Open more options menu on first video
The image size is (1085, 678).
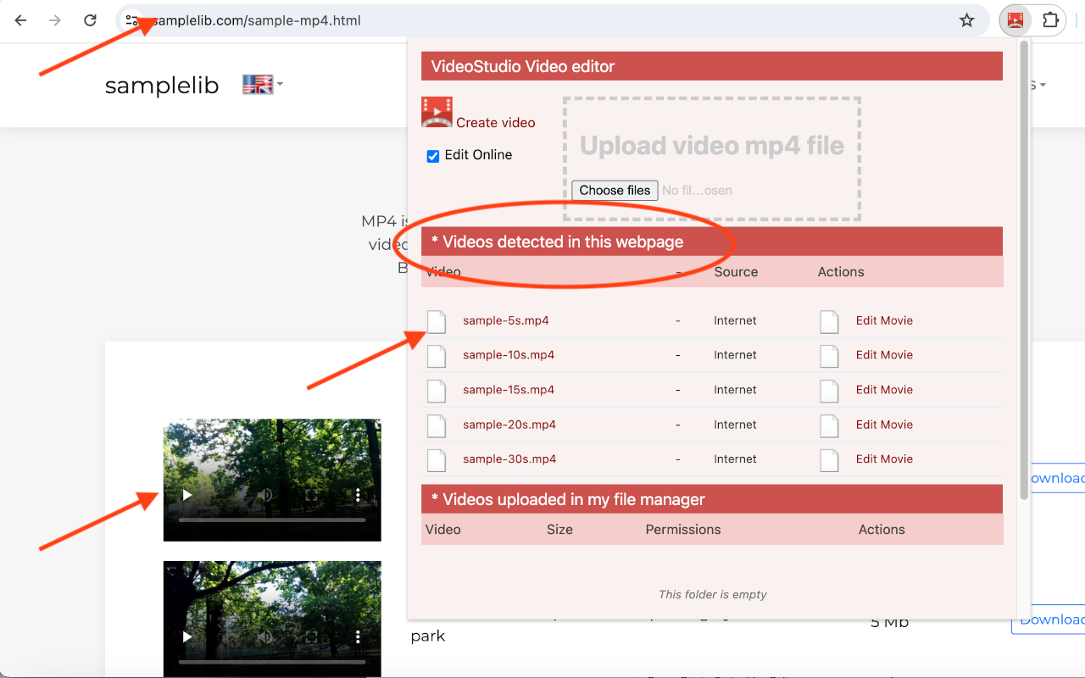point(358,495)
